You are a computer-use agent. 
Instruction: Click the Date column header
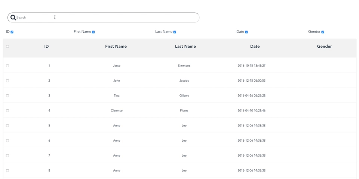255,47
